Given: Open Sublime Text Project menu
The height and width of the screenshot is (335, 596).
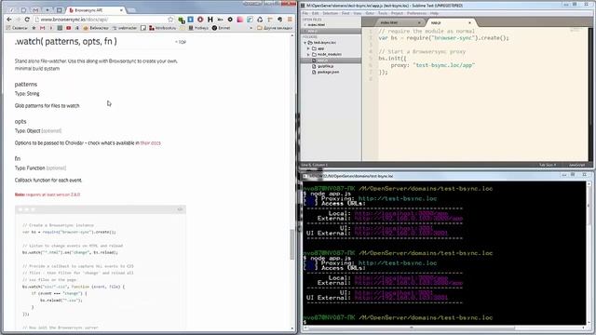Looking at the screenshot, I should pyautogui.click(x=397, y=13).
